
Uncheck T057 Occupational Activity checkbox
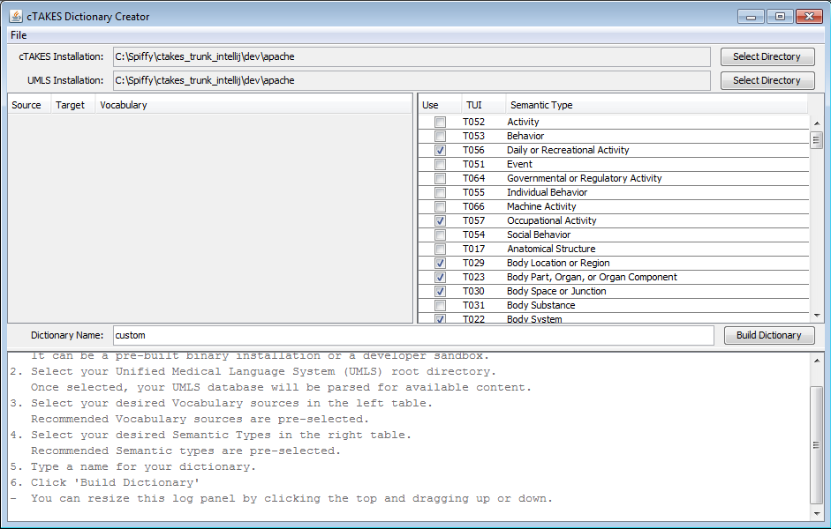coord(440,221)
